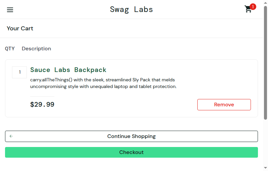
Task: Click the $29.99 price text
Action: [42, 104]
